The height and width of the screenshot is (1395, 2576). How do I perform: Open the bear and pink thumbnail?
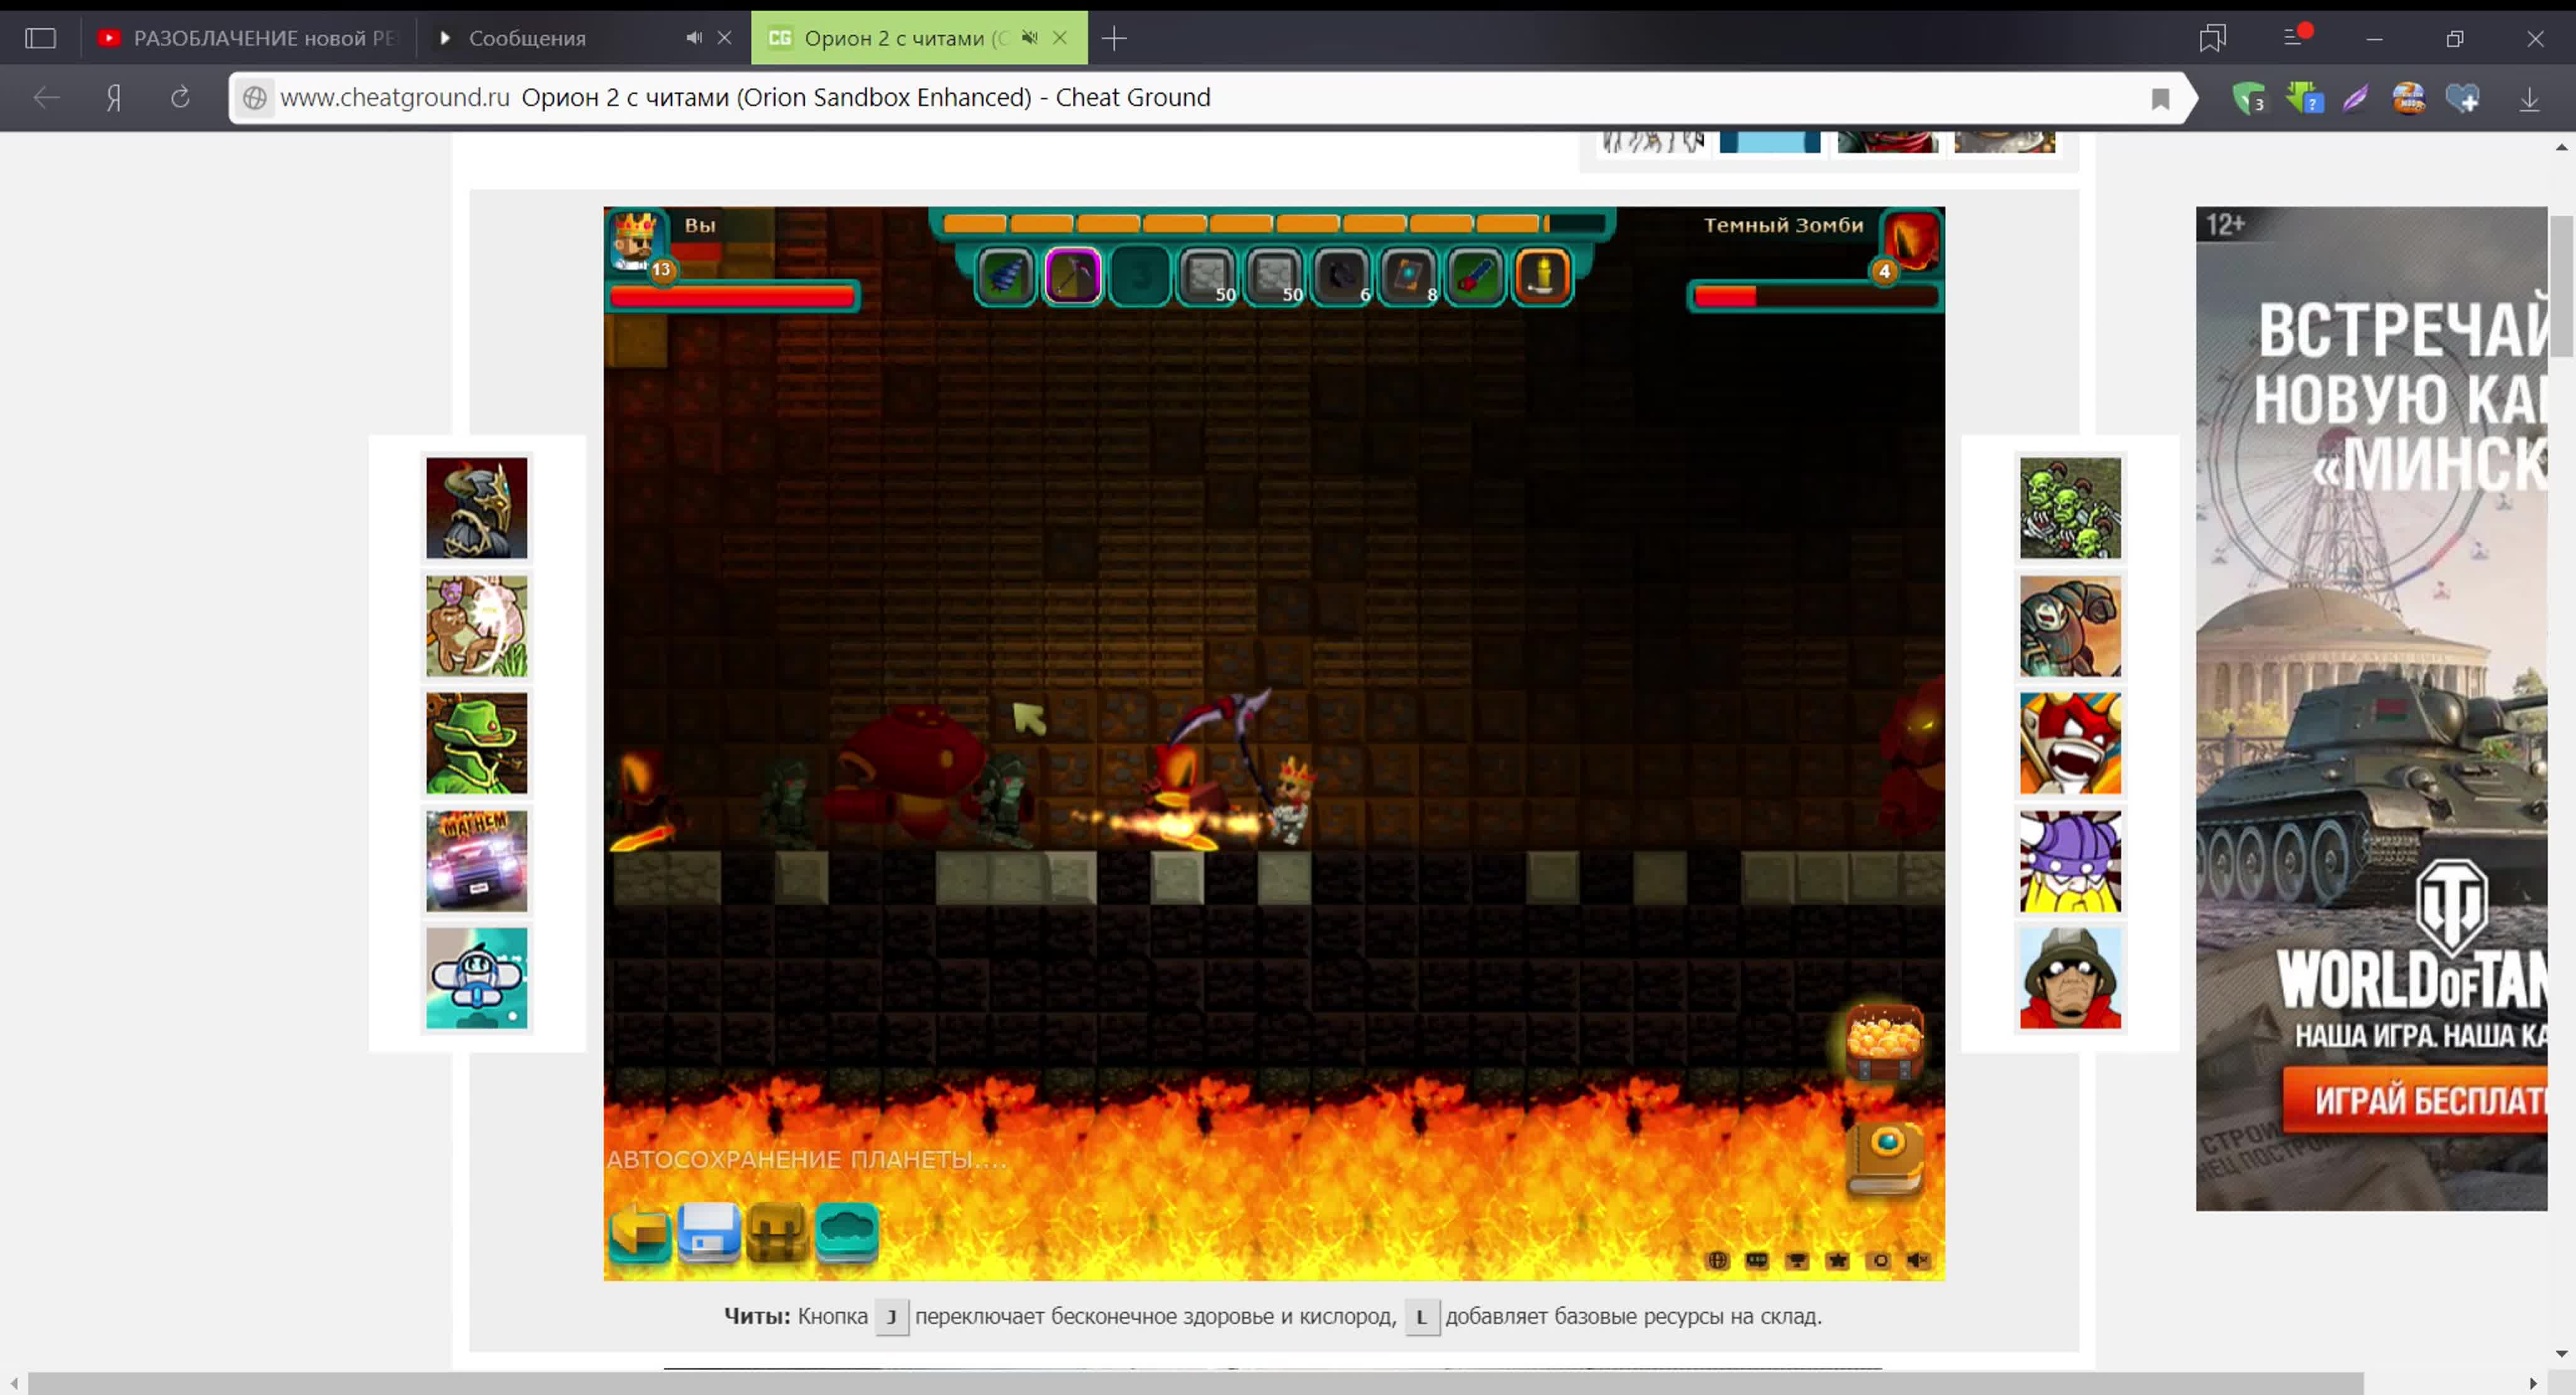tap(477, 626)
